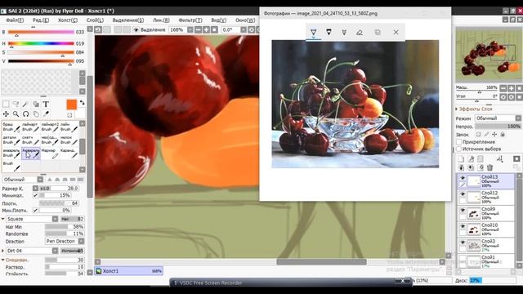
Task: Open the layer Режим Обычный dropdown
Action: point(498,118)
